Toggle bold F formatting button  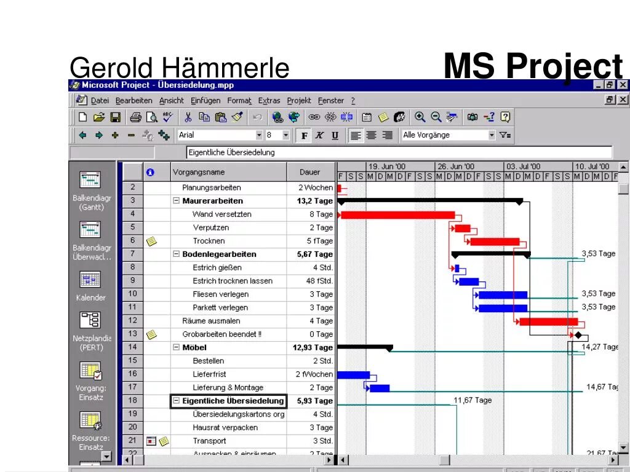[x=304, y=136]
